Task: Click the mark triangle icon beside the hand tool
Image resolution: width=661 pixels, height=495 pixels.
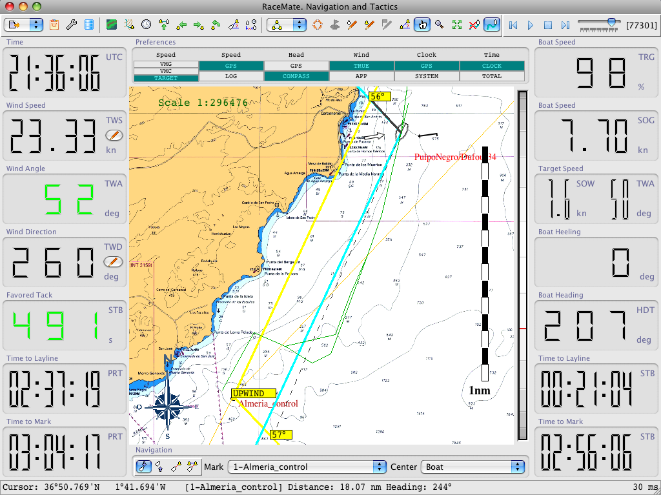Action: 404,25
